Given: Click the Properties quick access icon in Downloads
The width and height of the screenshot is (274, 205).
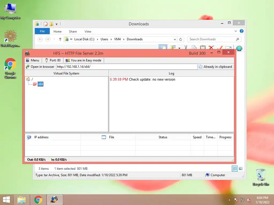Looking at the screenshot, I should tap(46, 24).
